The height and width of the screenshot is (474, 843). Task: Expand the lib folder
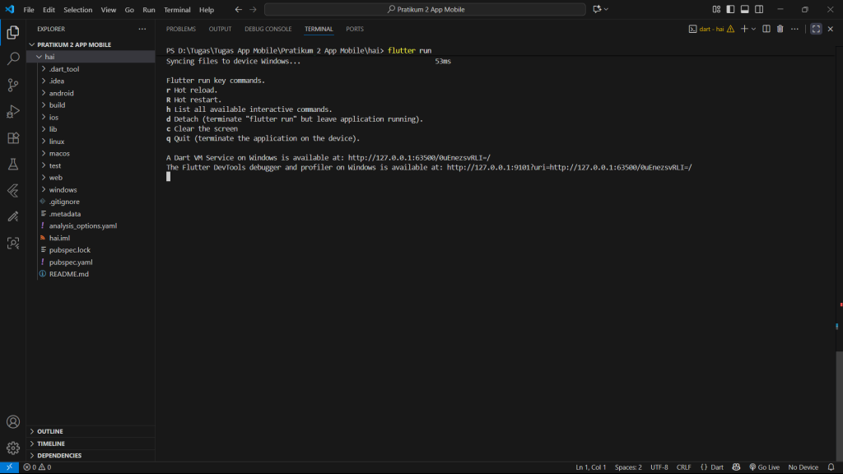click(54, 129)
